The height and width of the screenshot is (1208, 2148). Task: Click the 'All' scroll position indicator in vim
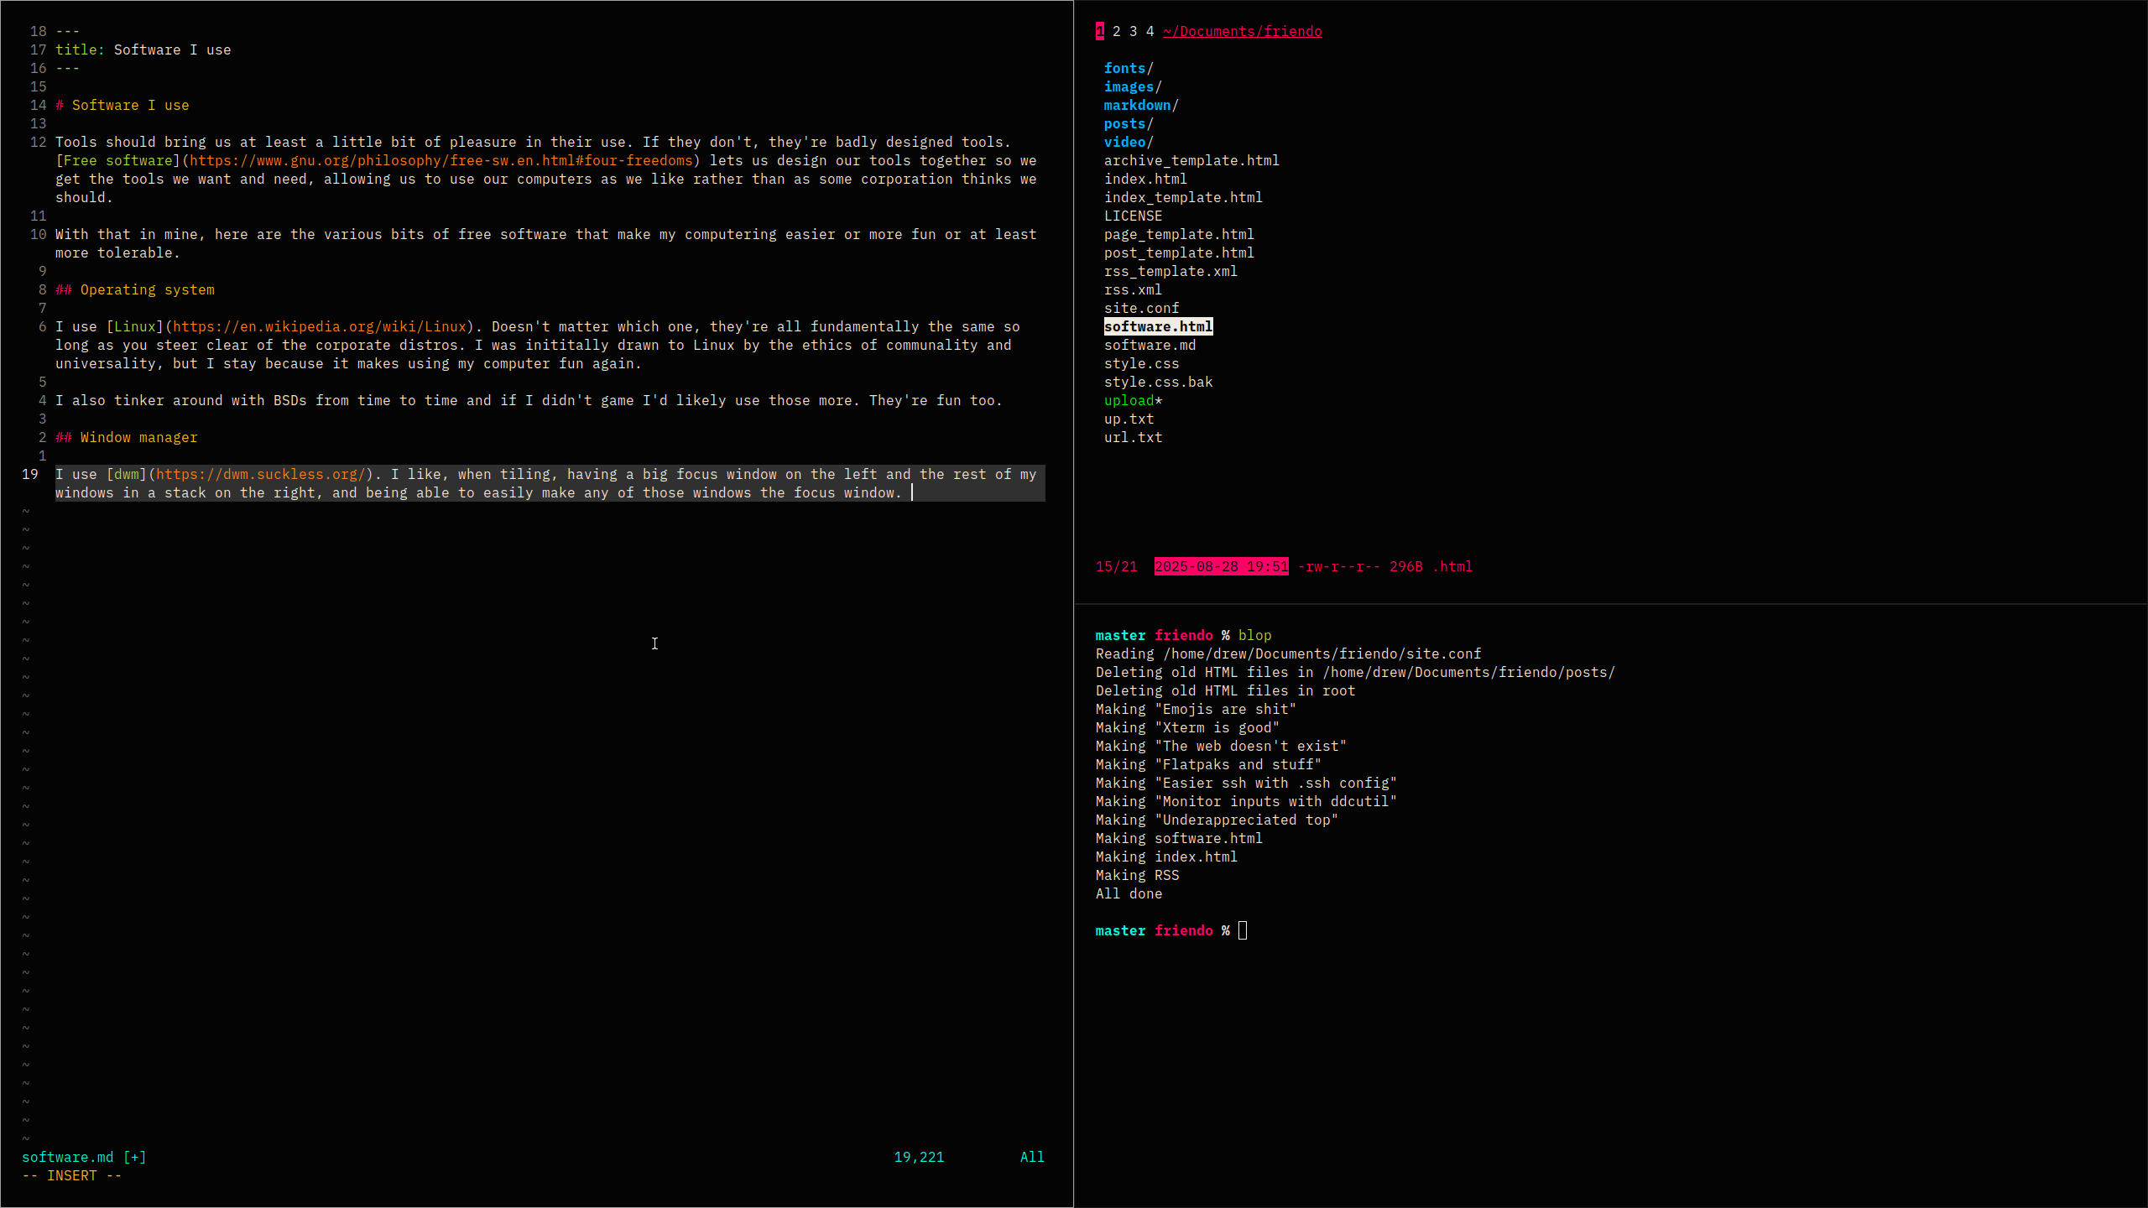tap(1032, 1157)
